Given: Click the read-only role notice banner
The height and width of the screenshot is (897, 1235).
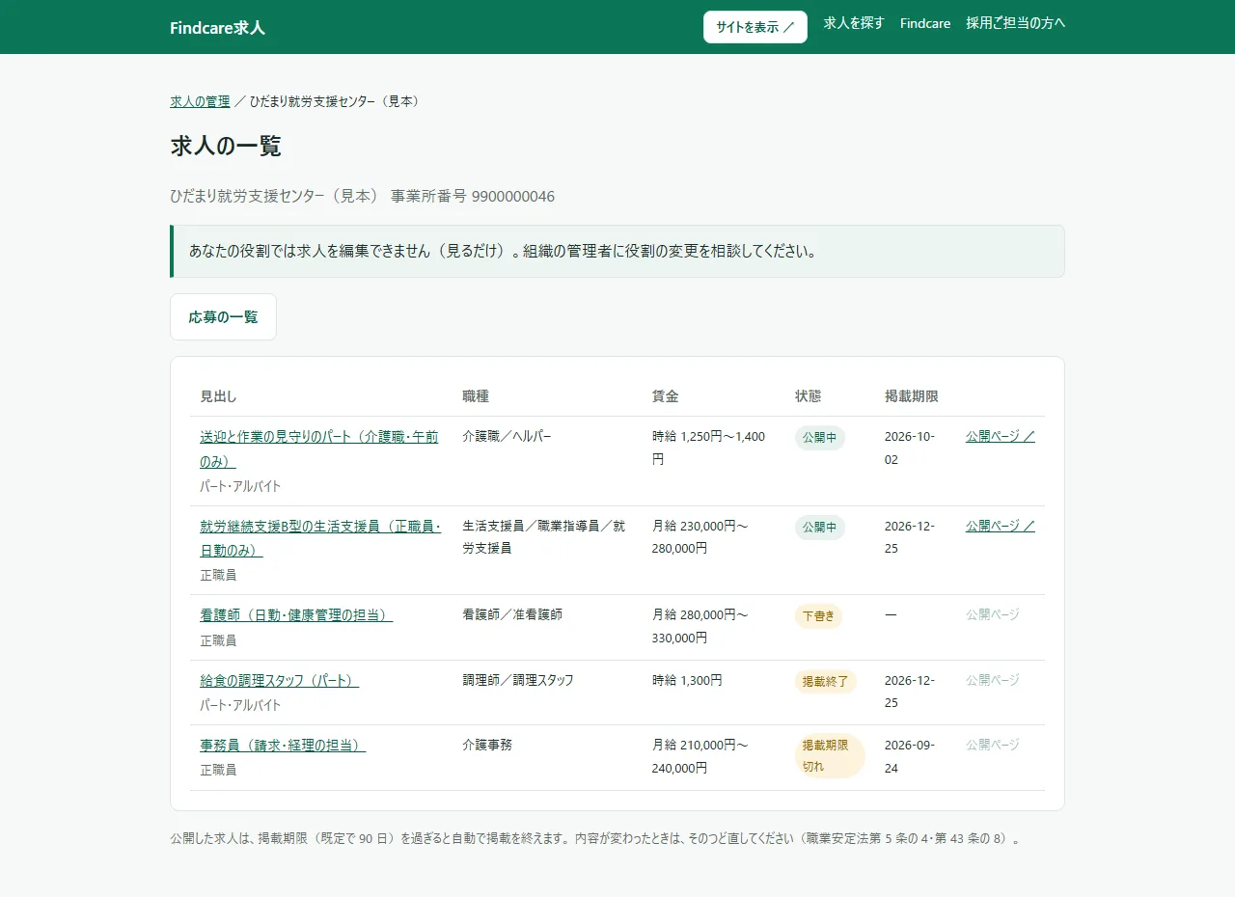Looking at the screenshot, I should 617,252.
